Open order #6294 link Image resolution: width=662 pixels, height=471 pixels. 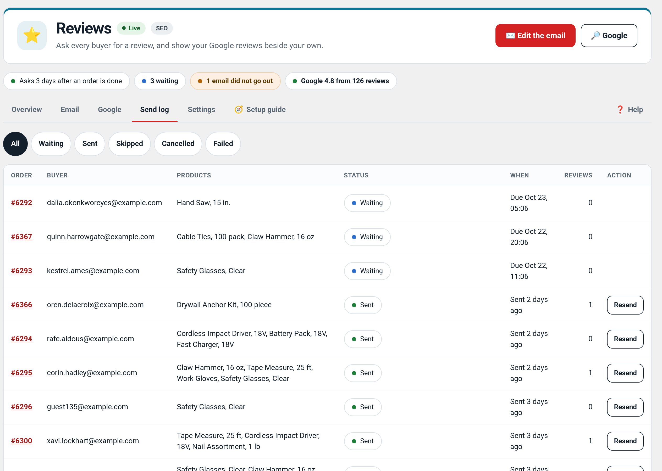[x=21, y=338]
